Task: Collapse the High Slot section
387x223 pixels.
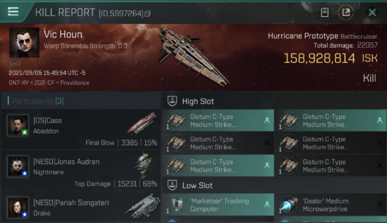Action: (x=191, y=101)
